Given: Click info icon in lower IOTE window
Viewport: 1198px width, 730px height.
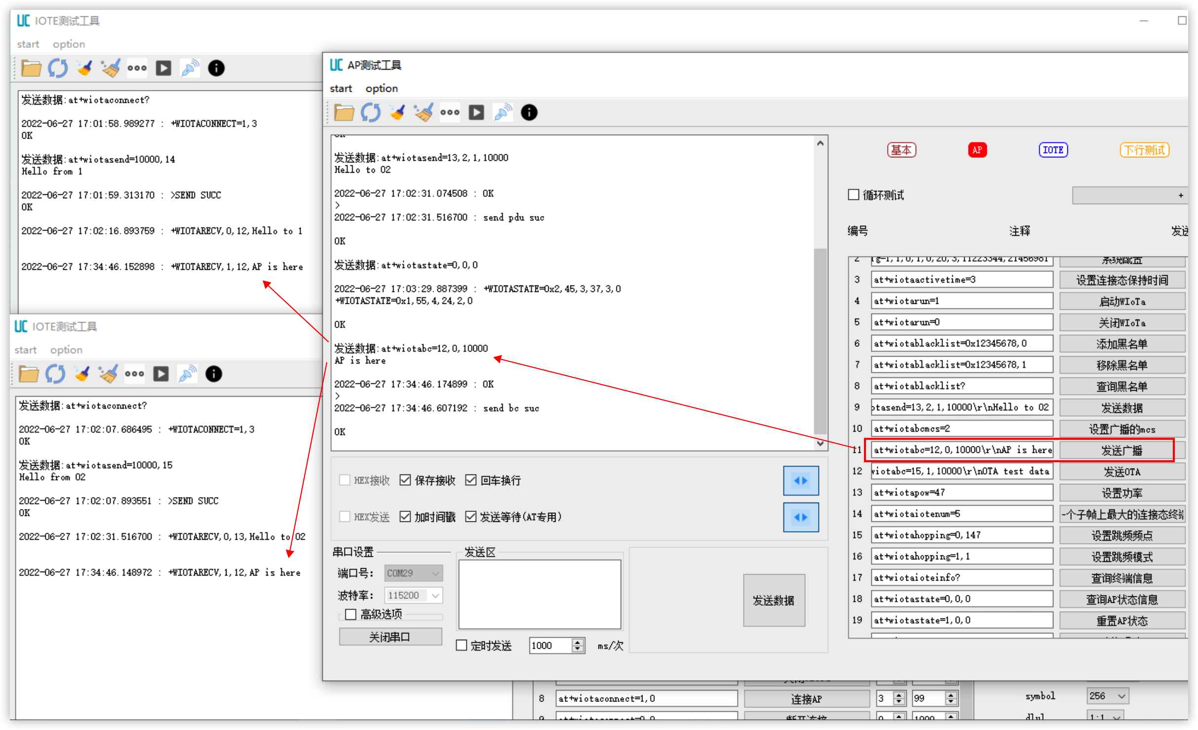Looking at the screenshot, I should 214,374.
